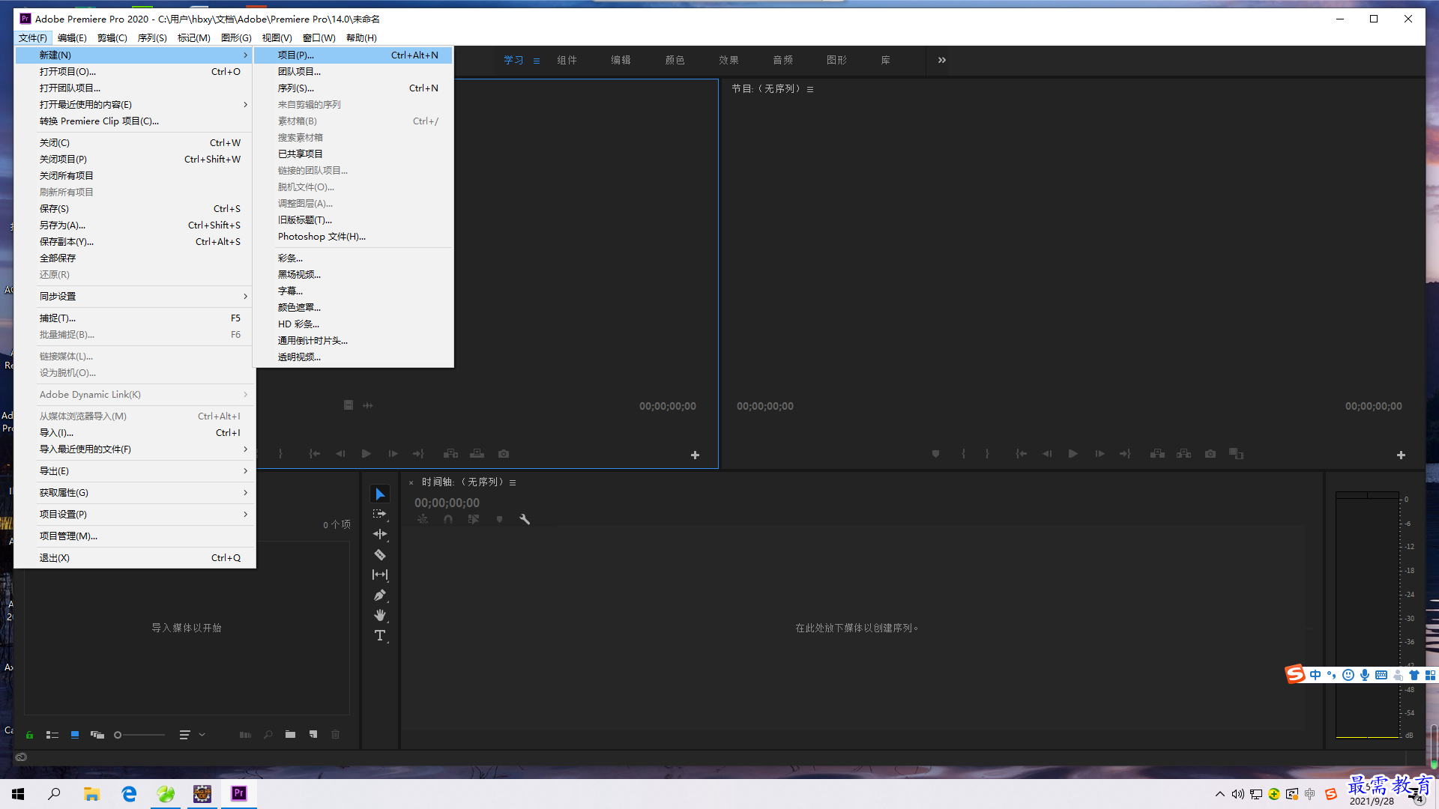This screenshot has height=809, width=1439.
Task: Click the Windows Start button
Action: pyautogui.click(x=18, y=794)
